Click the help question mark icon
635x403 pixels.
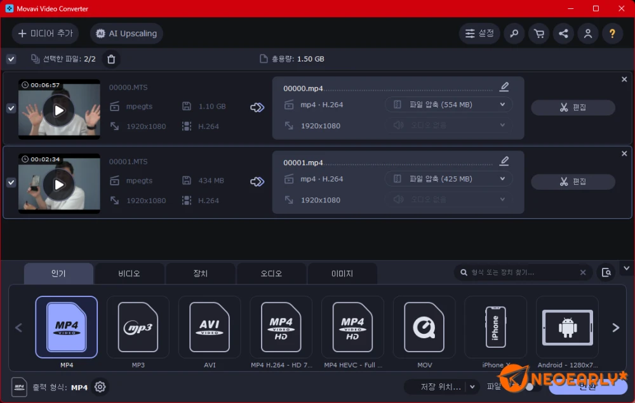tap(612, 33)
